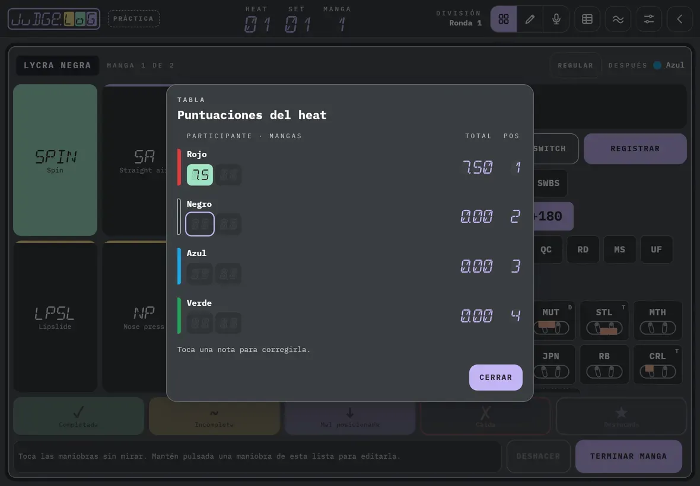
Task: Select the SPIN trick tile
Action: click(55, 160)
